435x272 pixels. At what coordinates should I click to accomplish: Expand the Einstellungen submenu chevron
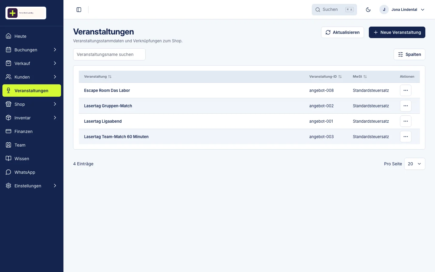point(55,186)
